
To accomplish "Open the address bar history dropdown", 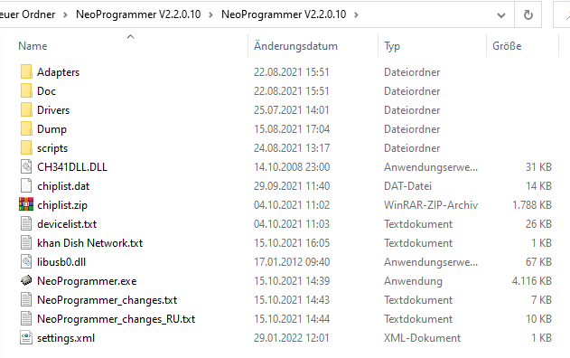I will (x=501, y=15).
